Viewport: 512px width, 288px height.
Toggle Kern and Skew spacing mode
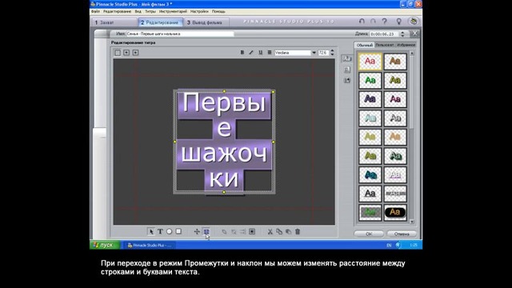[206, 231]
